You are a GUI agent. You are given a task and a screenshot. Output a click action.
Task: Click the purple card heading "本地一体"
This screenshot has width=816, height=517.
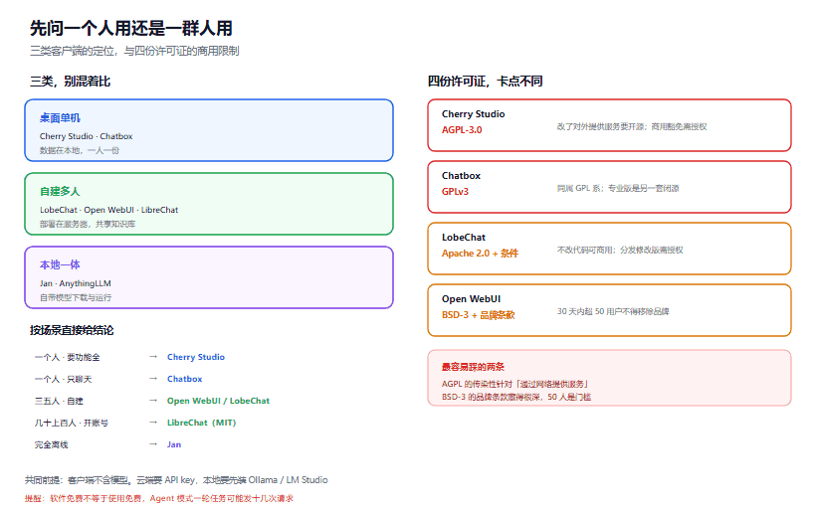tap(60, 264)
